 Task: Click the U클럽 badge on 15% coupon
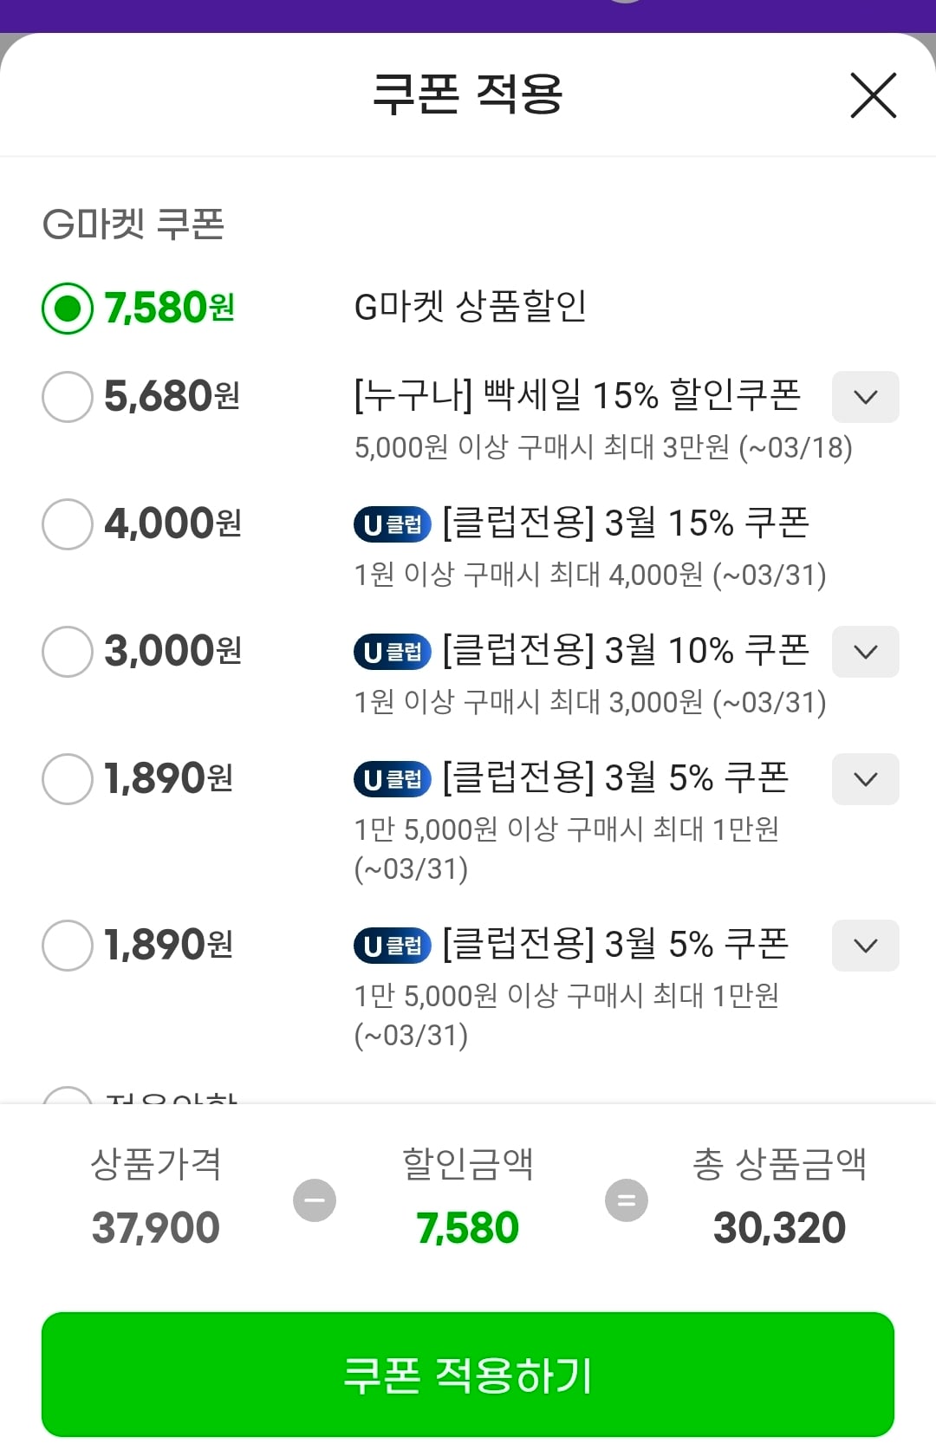tap(393, 524)
